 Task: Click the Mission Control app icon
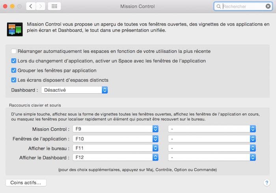click(15, 30)
